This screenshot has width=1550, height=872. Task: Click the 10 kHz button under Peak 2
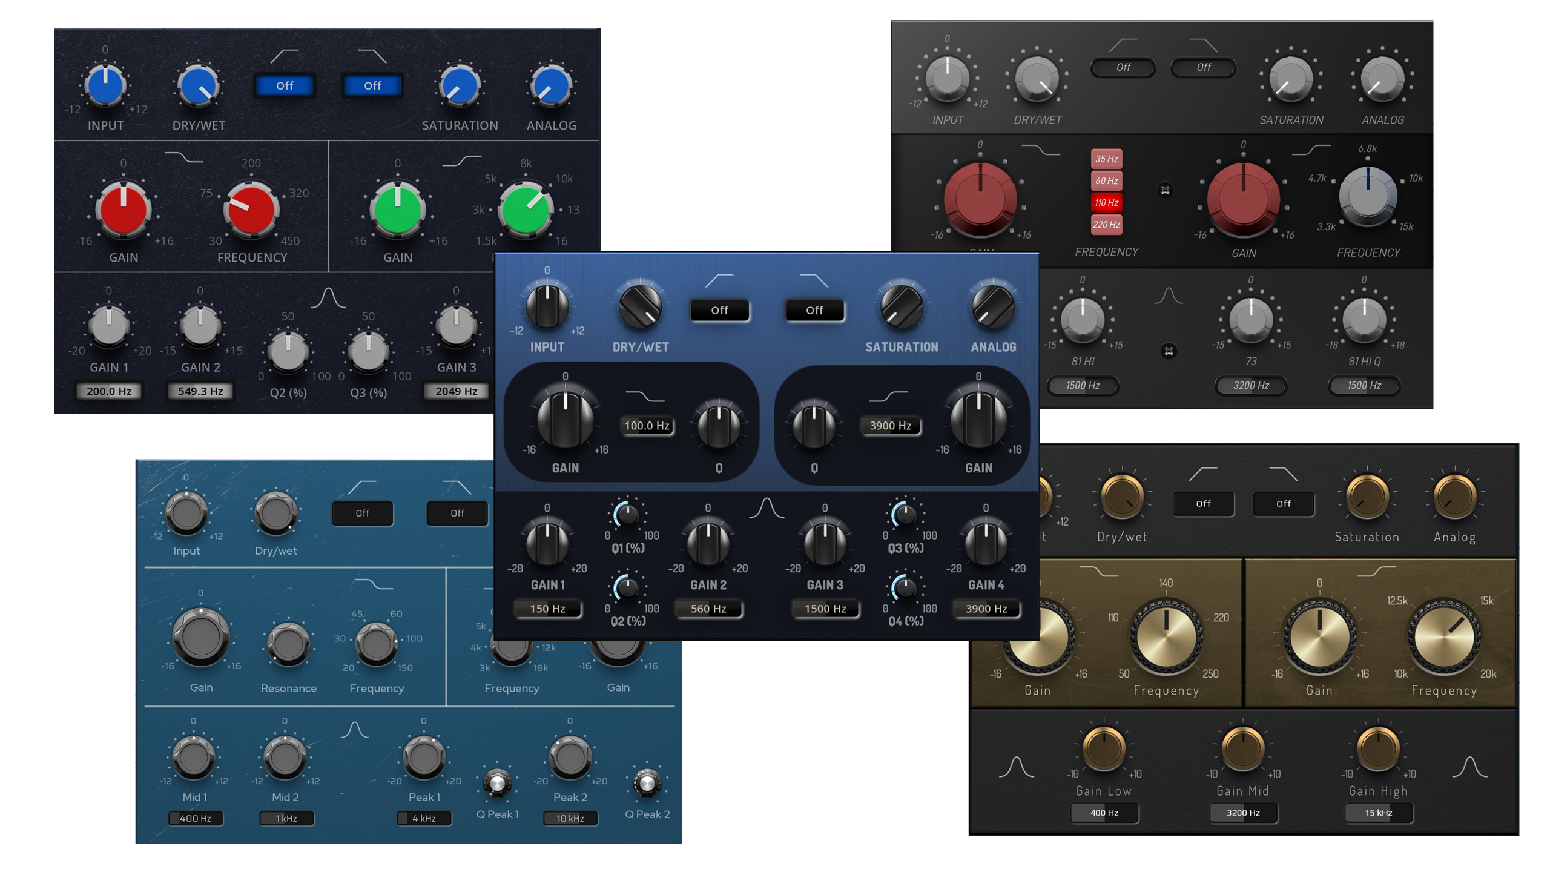point(570,818)
